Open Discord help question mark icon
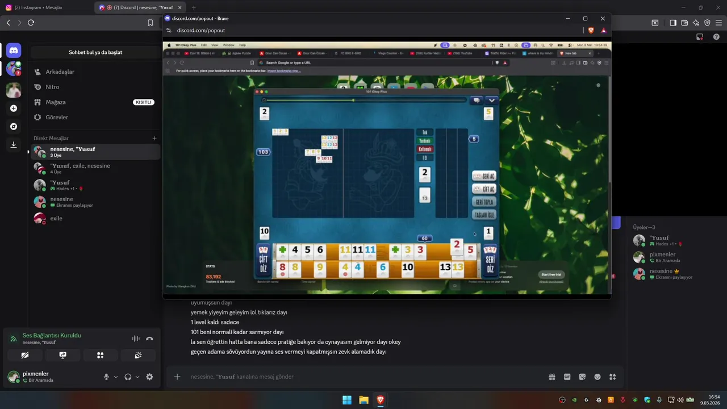The width and height of the screenshot is (727, 409). click(x=715, y=37)
